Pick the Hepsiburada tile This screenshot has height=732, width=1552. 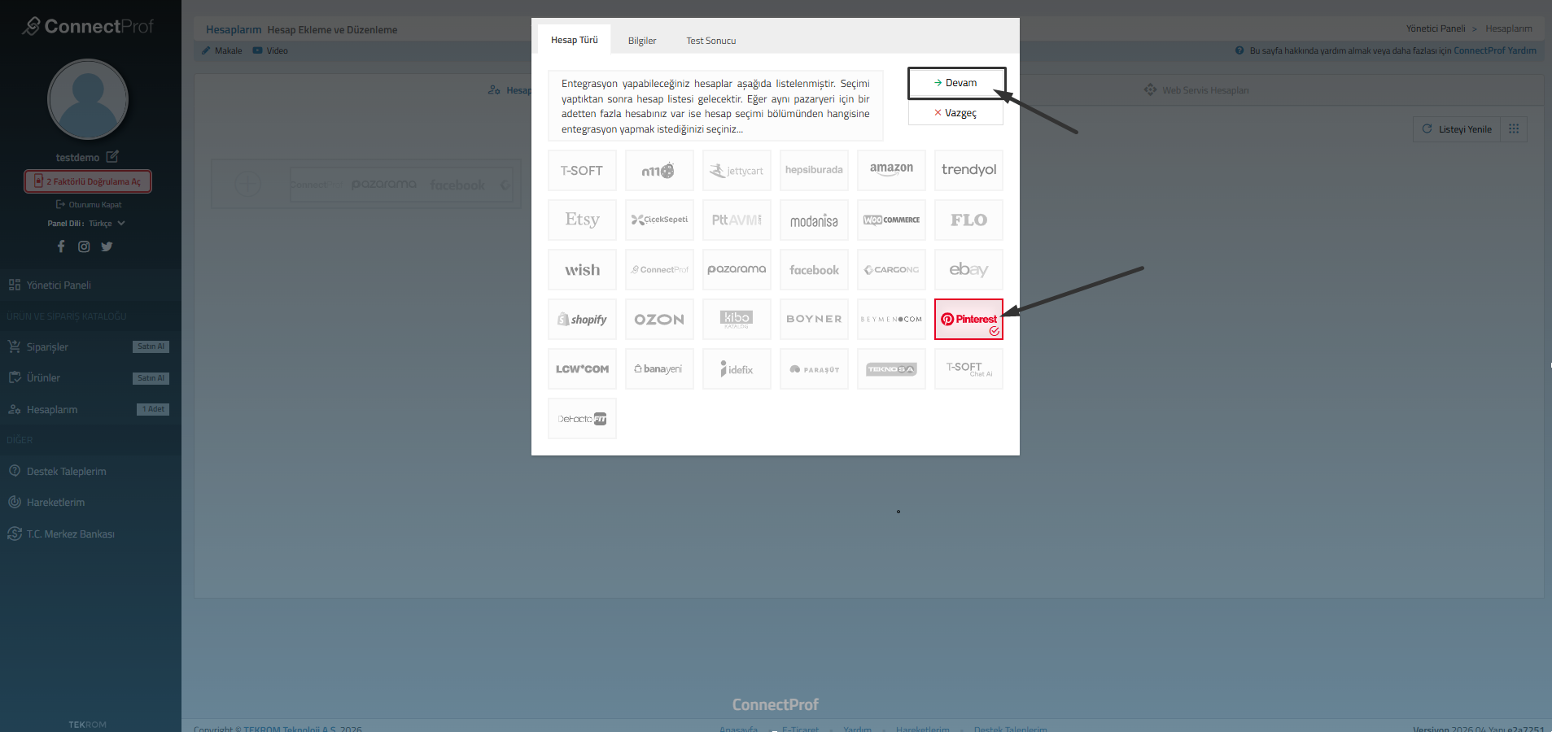coord(814,170)
